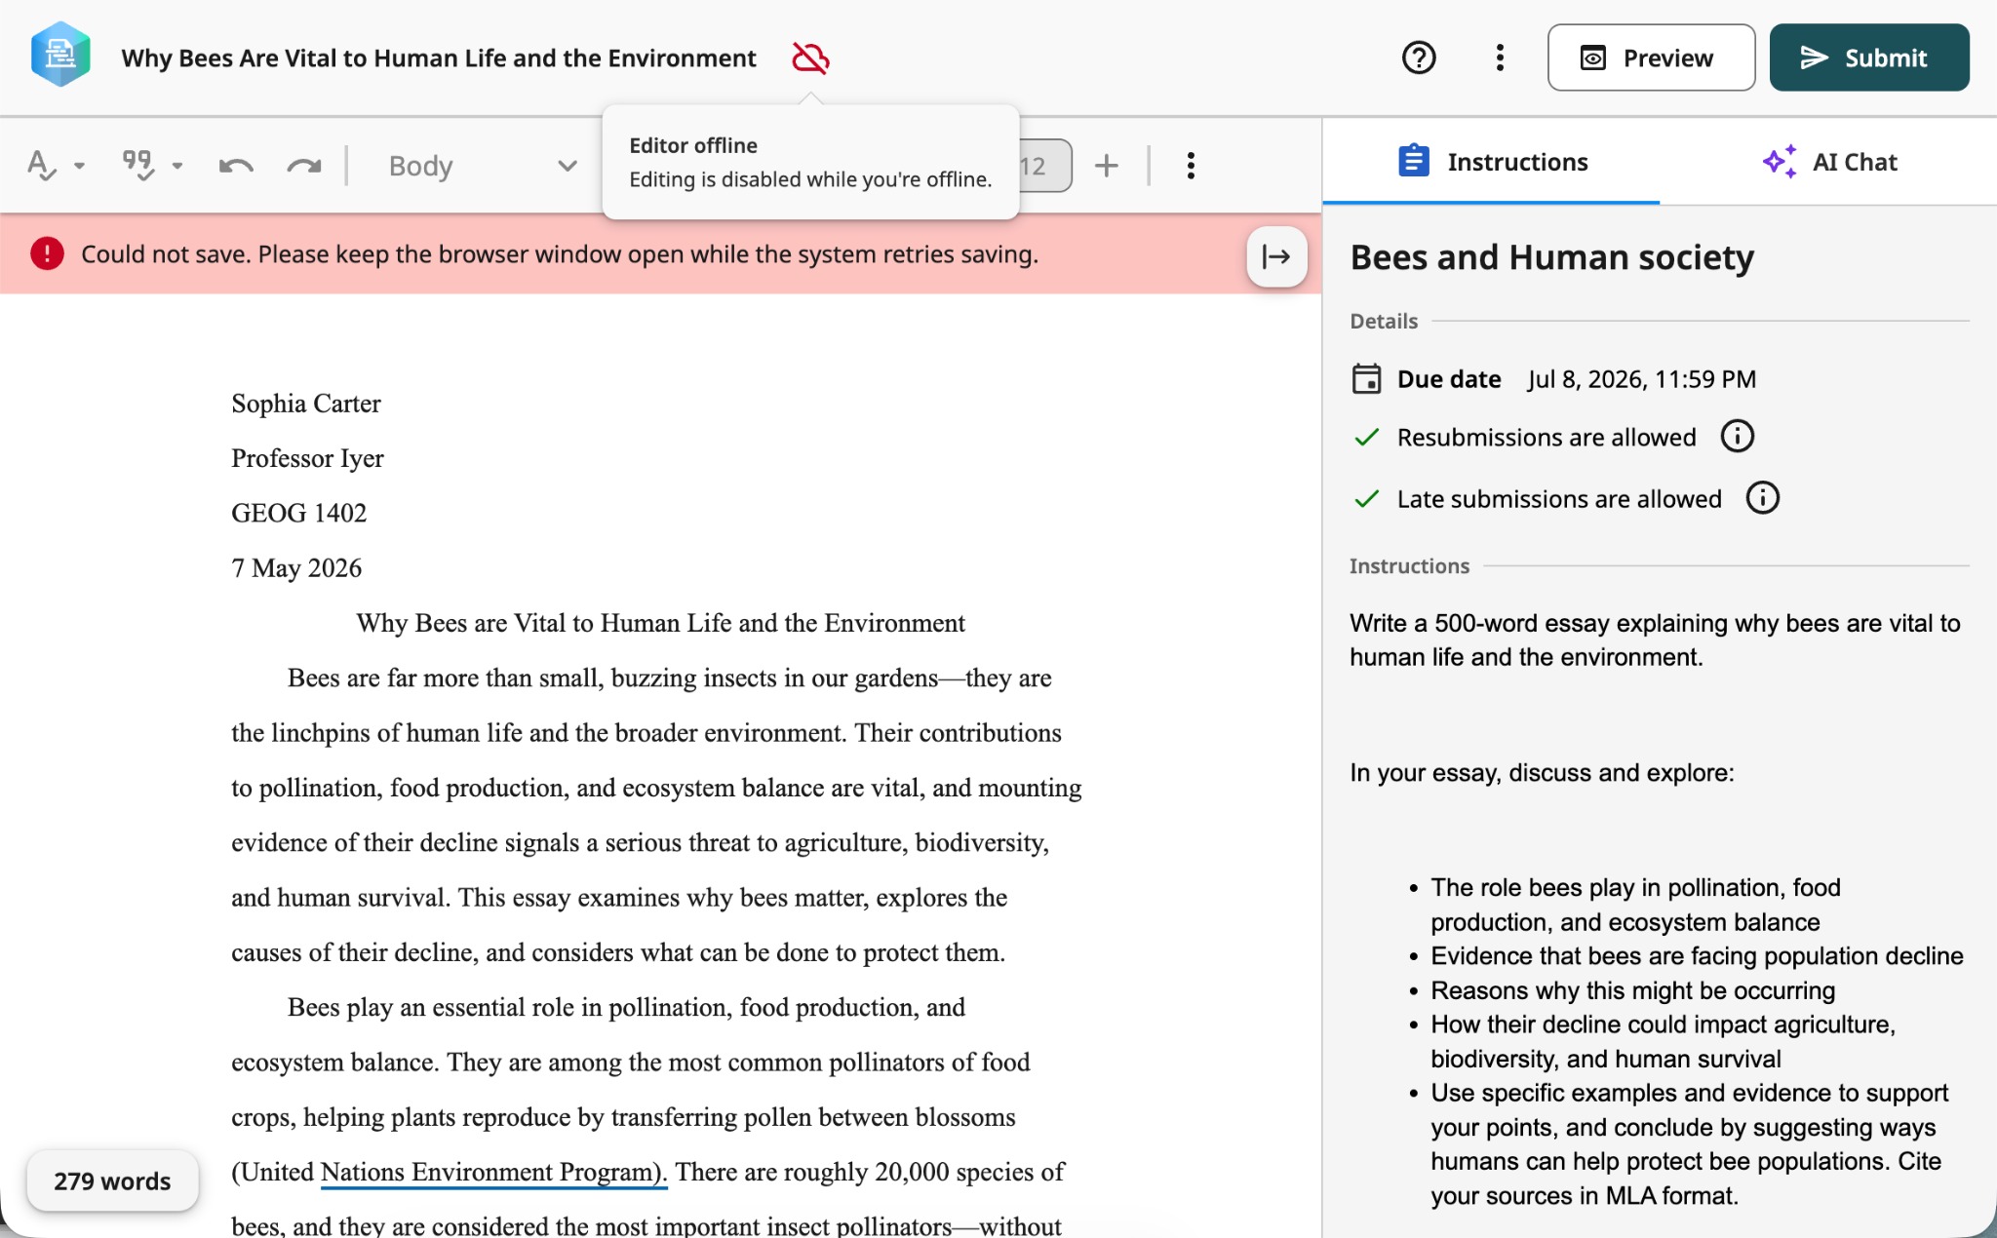Expand the citation quote dropdown arrow
The width and height of the screenshot is (1997, 1238).
177,166
